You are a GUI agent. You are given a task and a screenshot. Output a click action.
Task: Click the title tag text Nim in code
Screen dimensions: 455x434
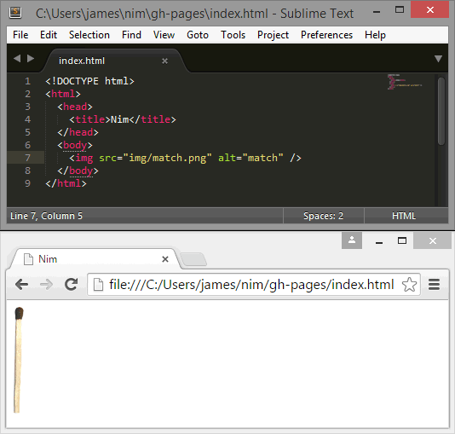pos(120,119)
